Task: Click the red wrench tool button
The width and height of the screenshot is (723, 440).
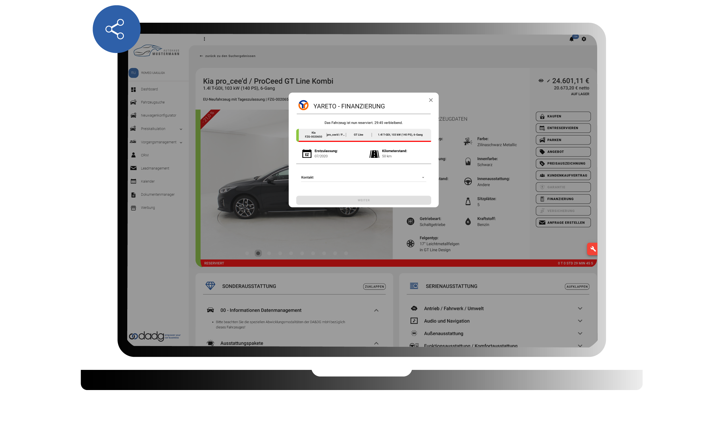Action: [x=593, y=249]
